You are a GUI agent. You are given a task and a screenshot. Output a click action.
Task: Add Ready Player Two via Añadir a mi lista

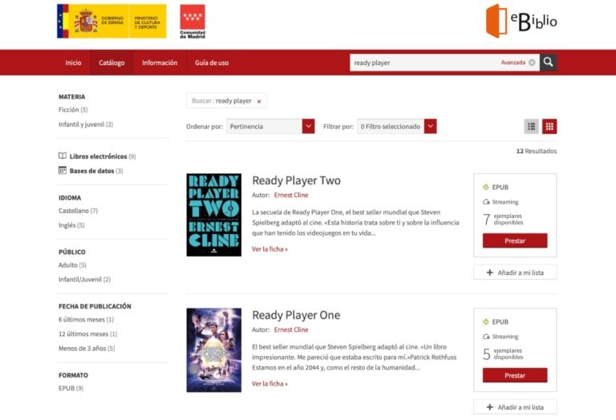tap(515, 273)
